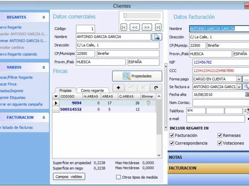The image size is (249, 186).
Task: Open Buscar/Filtrar Regante link
Action: 16,77
